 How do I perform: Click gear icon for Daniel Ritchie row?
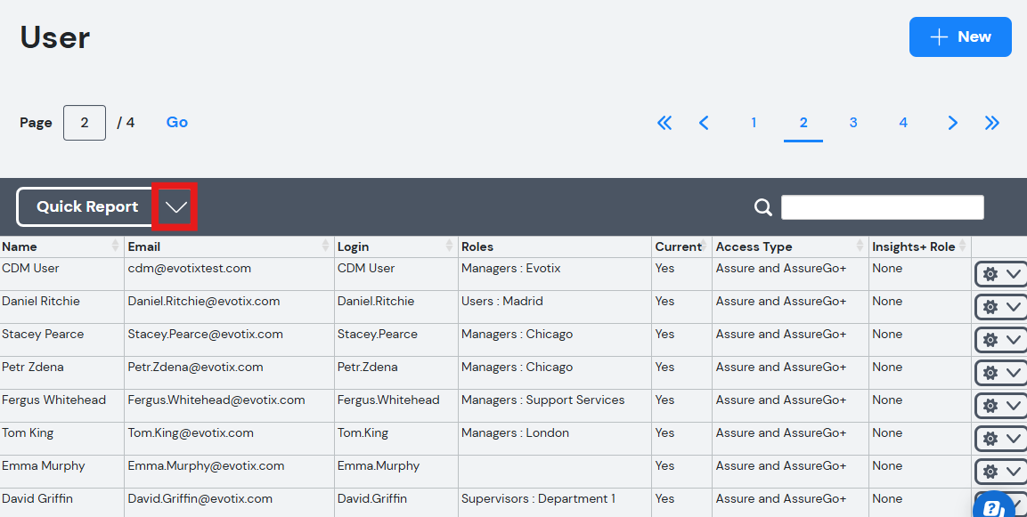click(x=990, y=306)
